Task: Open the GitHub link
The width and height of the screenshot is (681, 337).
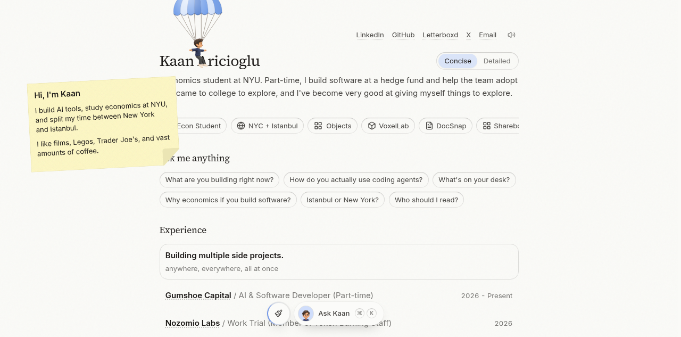Action: pos(403,35)
